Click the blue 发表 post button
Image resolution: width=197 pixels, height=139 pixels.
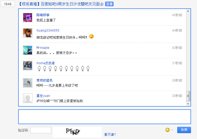point(184,130)
